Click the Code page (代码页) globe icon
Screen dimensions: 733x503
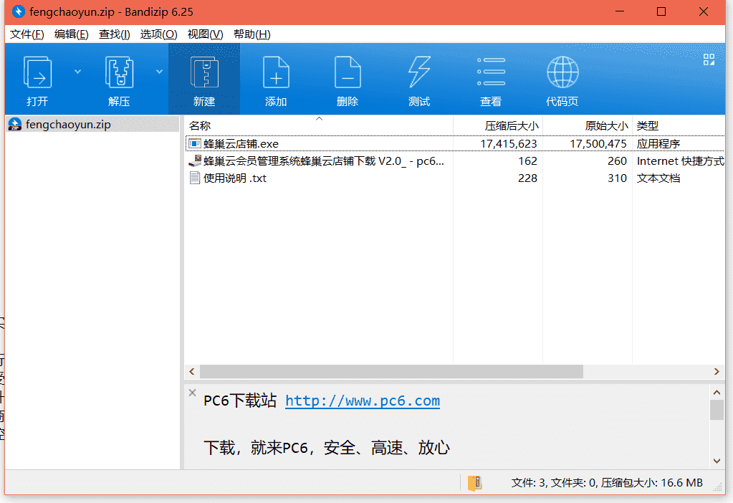coord(562,72)
